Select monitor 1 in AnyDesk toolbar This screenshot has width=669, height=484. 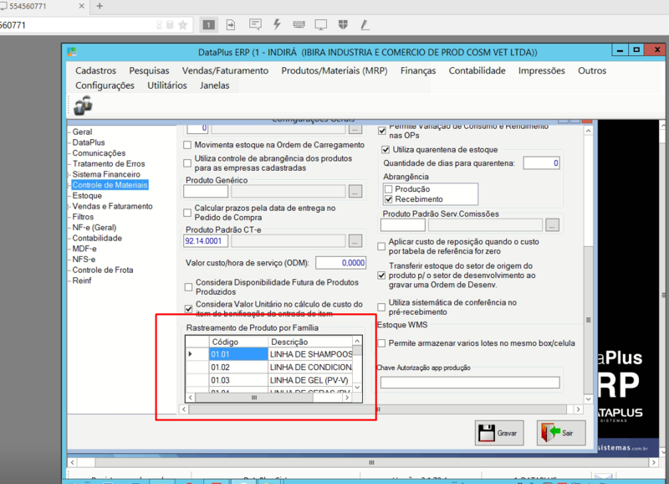pyautogui.click(x=208, y=25)
